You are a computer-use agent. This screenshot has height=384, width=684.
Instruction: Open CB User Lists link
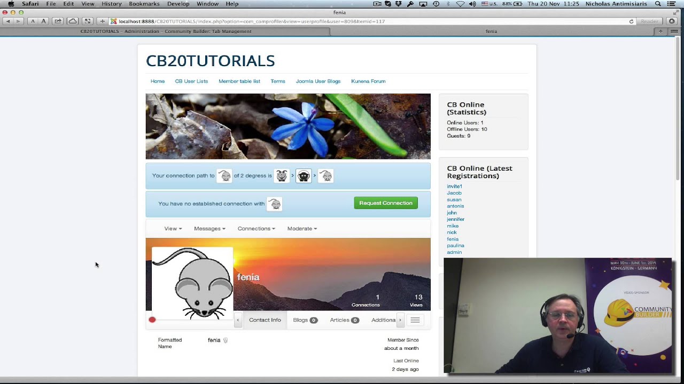191,81
